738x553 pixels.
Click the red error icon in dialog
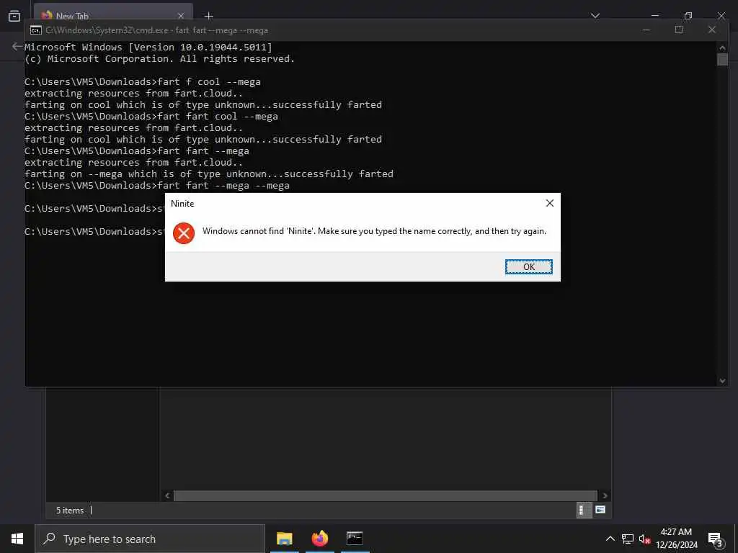tap(184, 233)
